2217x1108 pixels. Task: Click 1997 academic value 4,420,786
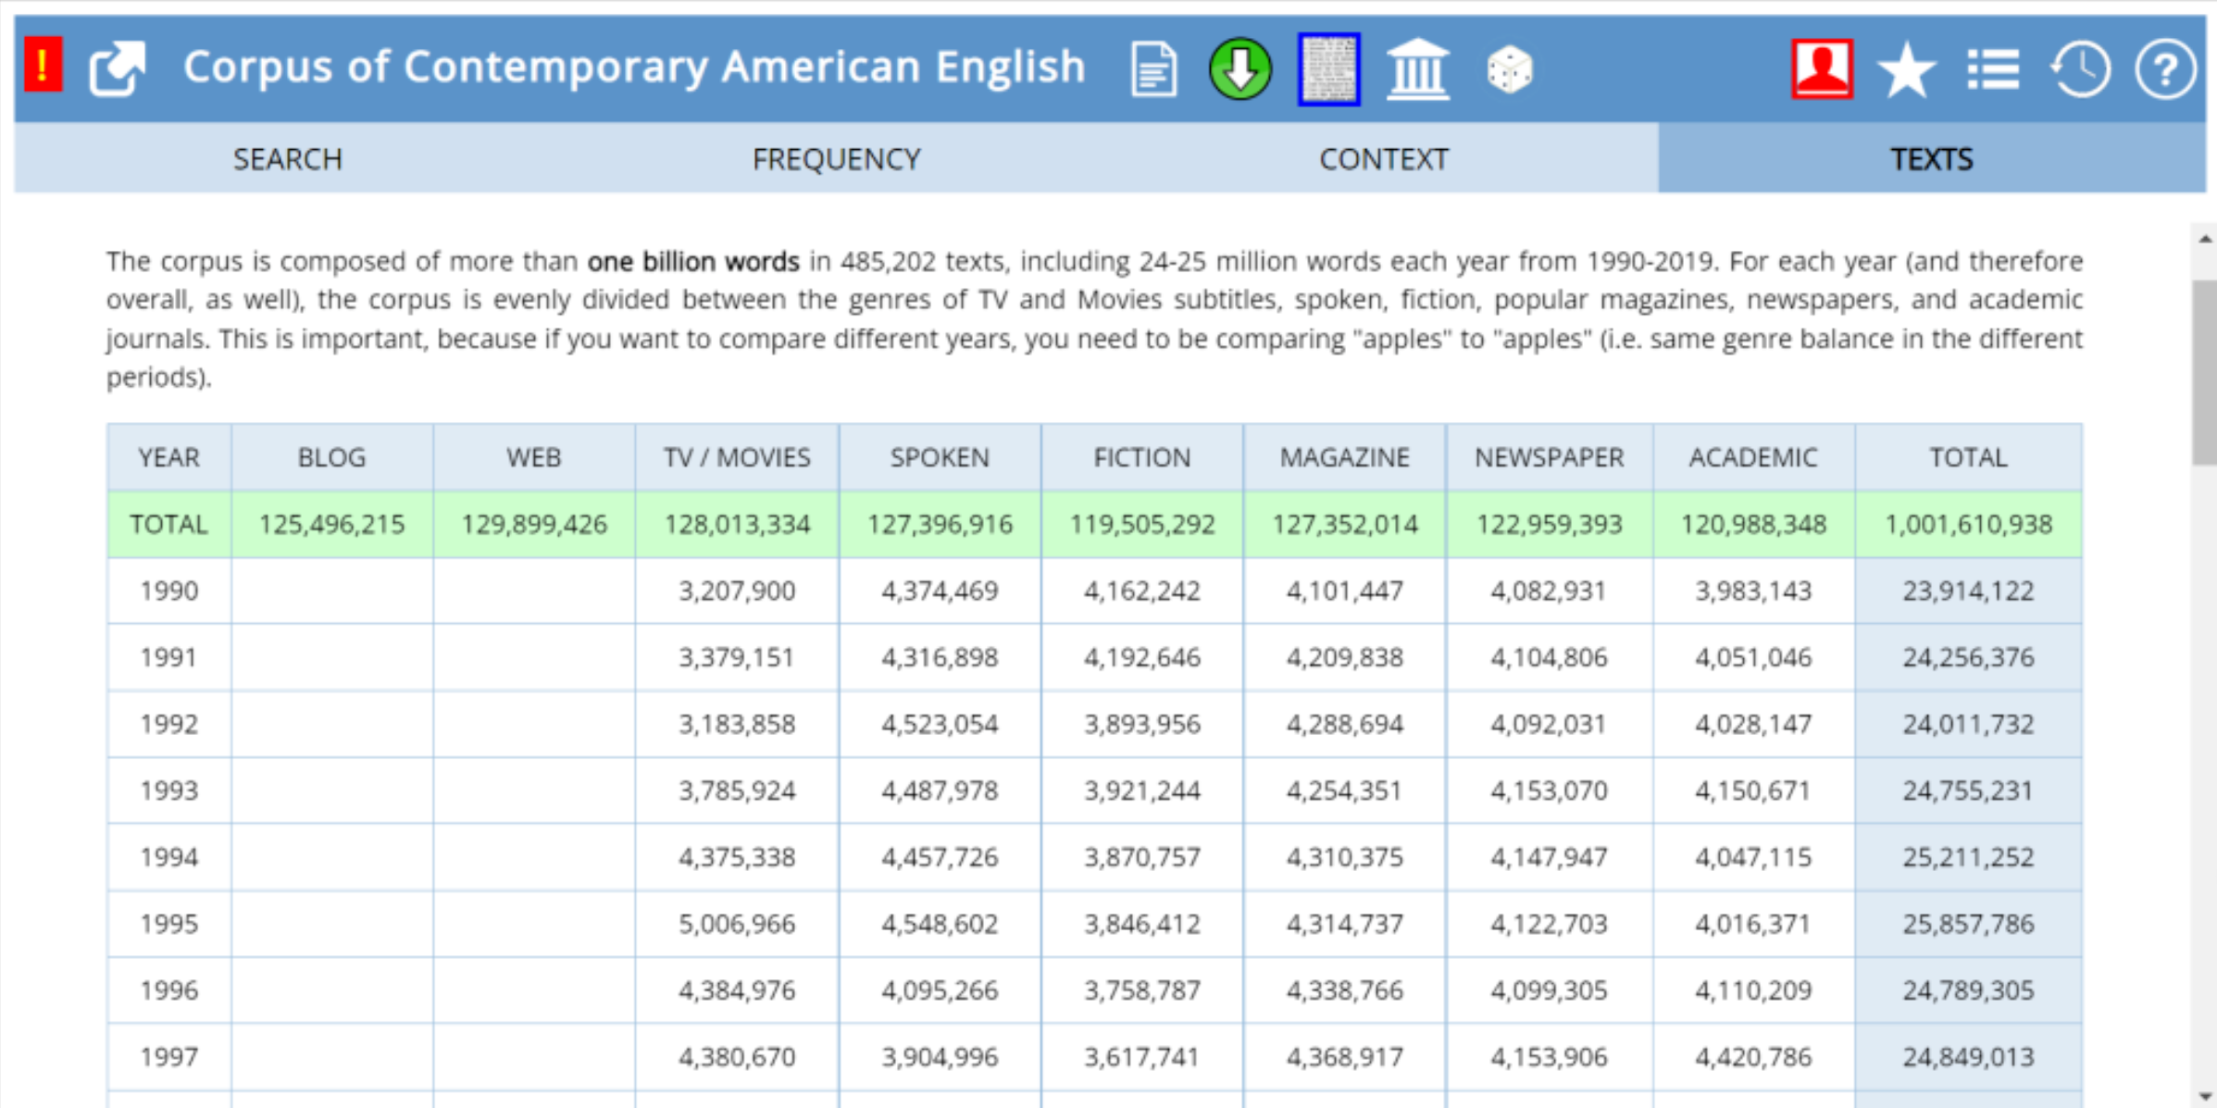[x=1753, y=1058]
